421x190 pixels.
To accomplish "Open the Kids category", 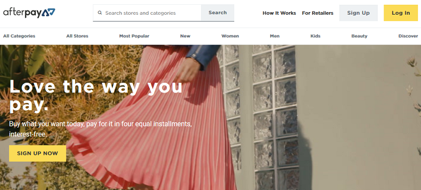I will pos(315,36).
